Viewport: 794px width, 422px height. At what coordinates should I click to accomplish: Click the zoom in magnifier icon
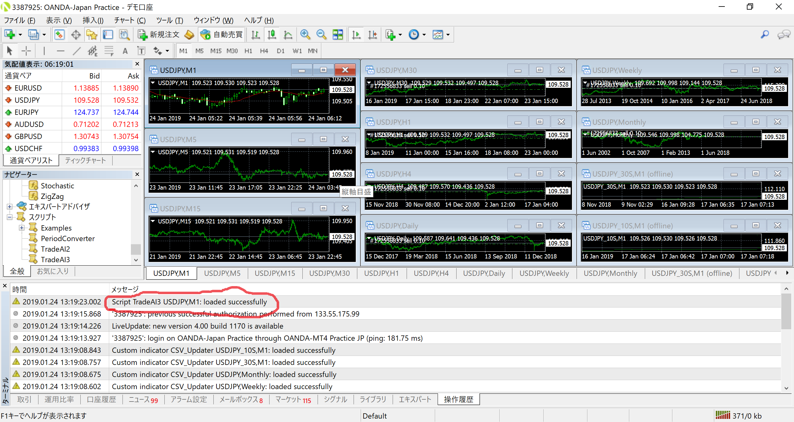[x=305, y=34]
